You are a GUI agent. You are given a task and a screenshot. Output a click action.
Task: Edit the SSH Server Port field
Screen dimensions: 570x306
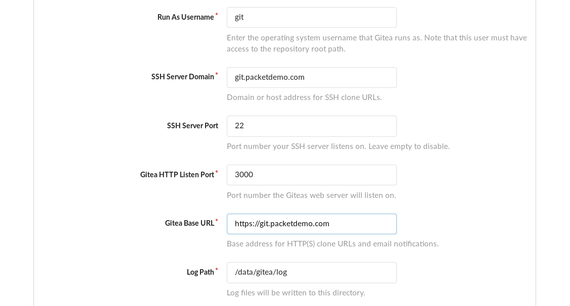(x=311, y=126)
